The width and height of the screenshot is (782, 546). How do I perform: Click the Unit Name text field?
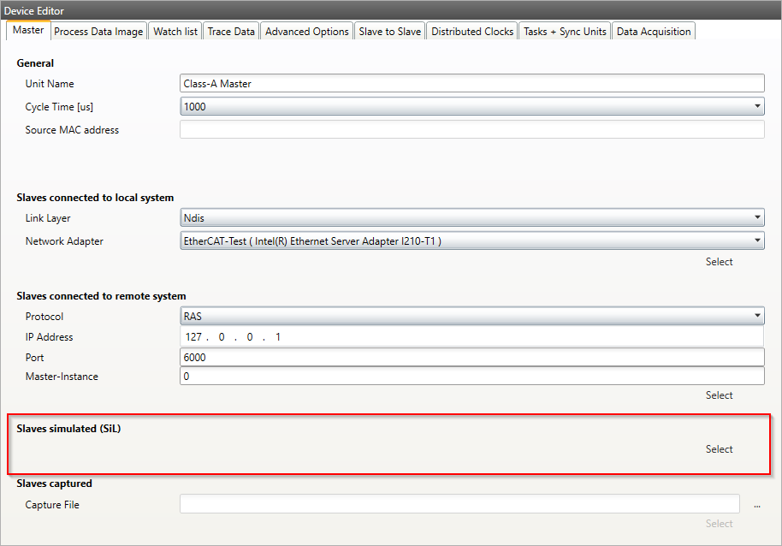pyautogui.click(x=471, y=84)
